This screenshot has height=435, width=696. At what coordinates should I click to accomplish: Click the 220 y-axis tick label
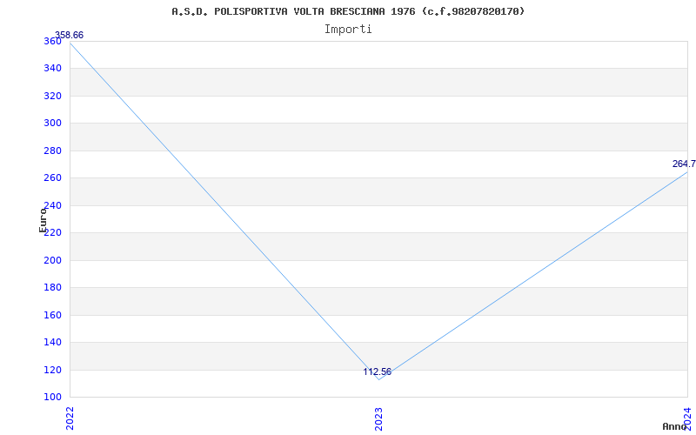(x=52, y=232)
